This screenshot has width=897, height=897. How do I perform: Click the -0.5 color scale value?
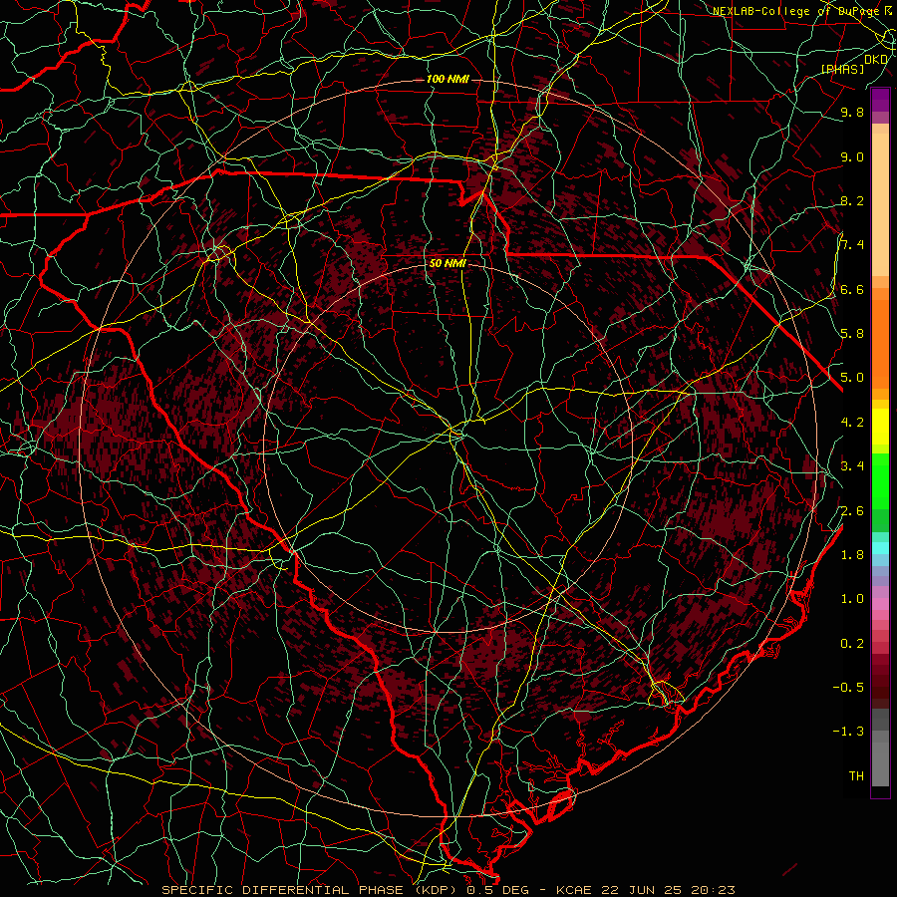pos(848,687)
